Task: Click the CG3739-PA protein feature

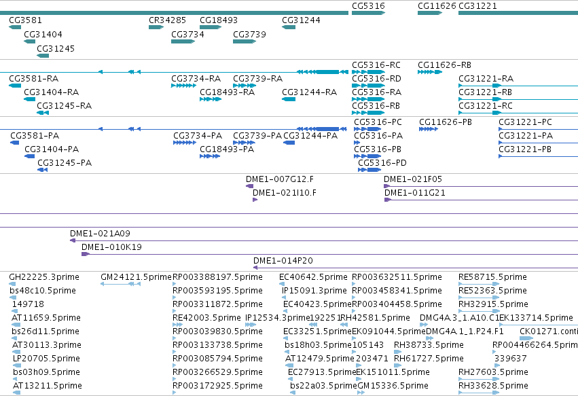Action: 244,143
